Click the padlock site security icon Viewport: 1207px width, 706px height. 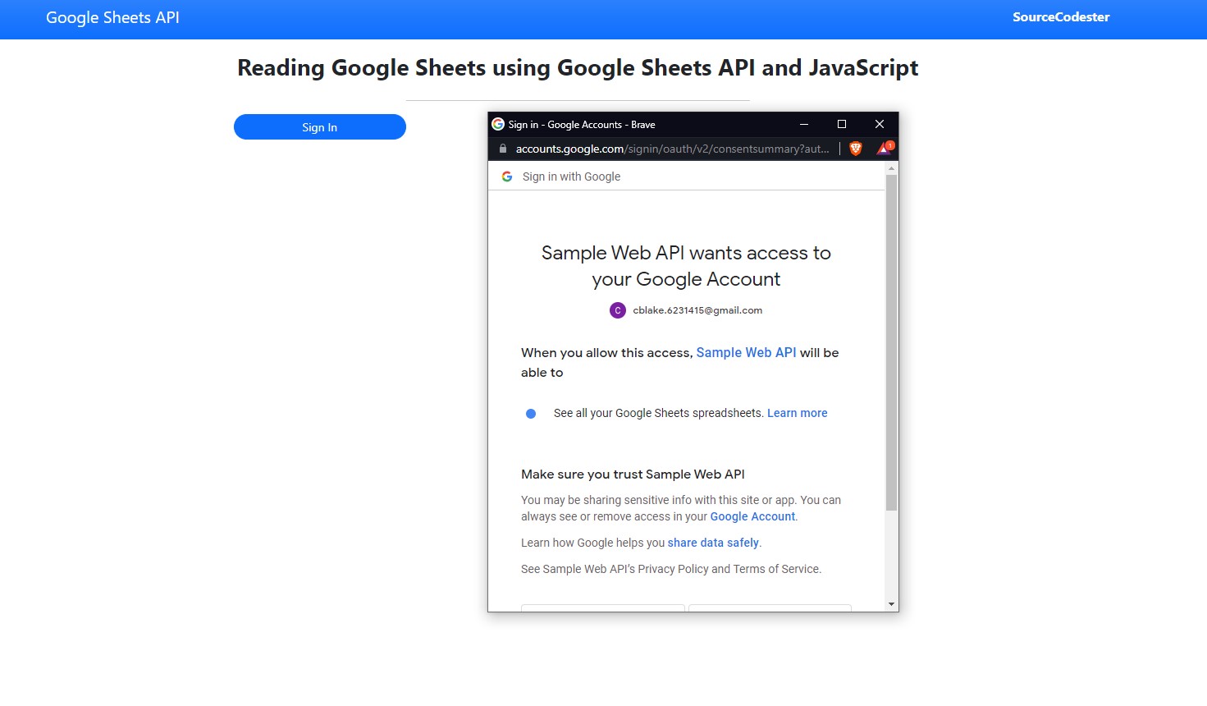[503, 149]
